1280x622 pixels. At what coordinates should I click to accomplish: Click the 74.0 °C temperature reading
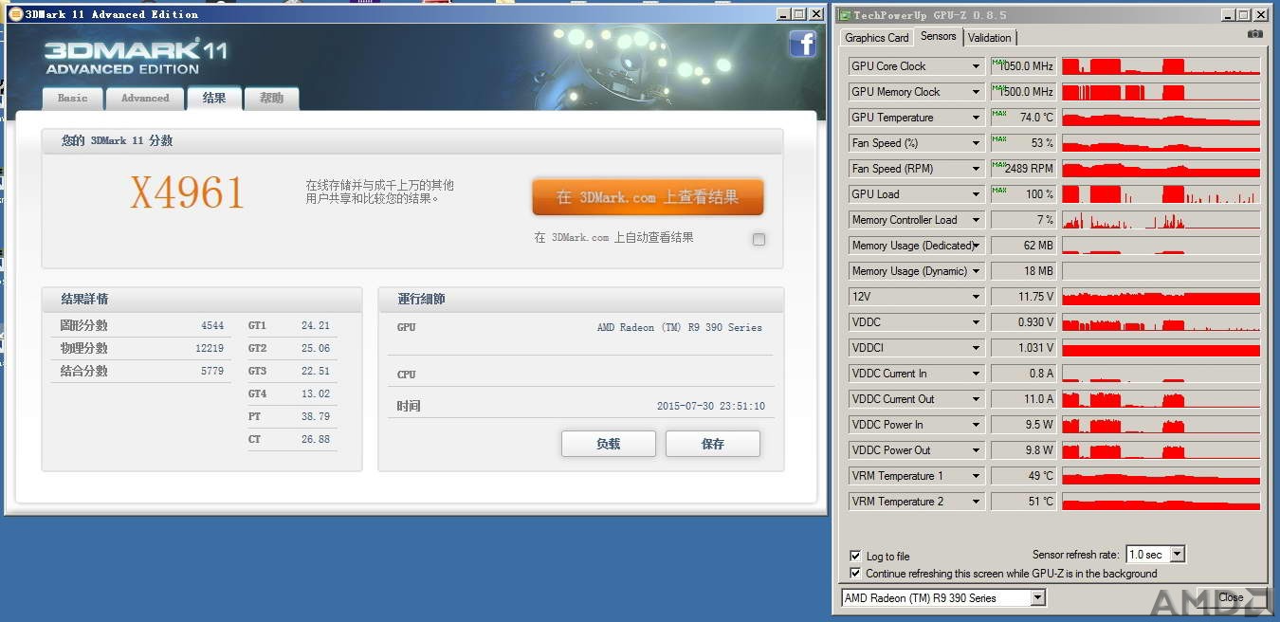1023,118
